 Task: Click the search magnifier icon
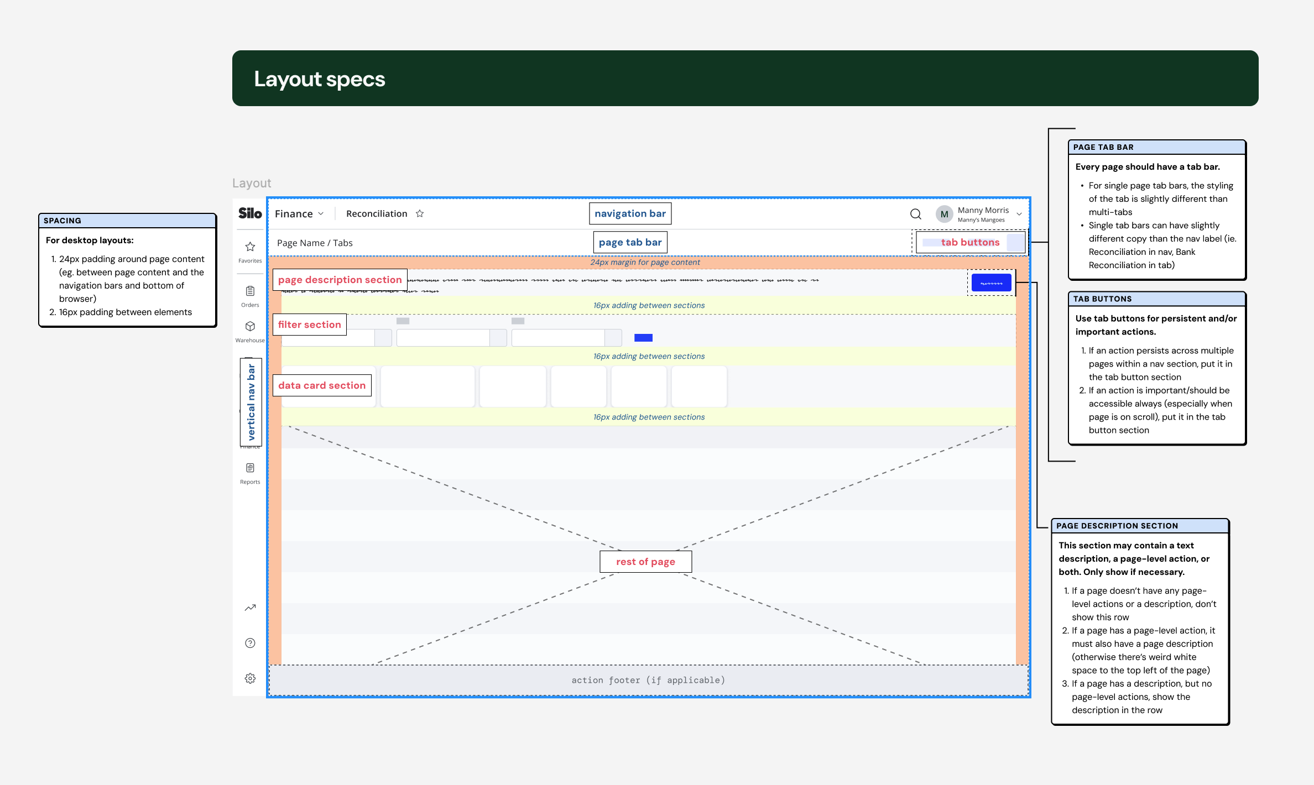point(916,214)
